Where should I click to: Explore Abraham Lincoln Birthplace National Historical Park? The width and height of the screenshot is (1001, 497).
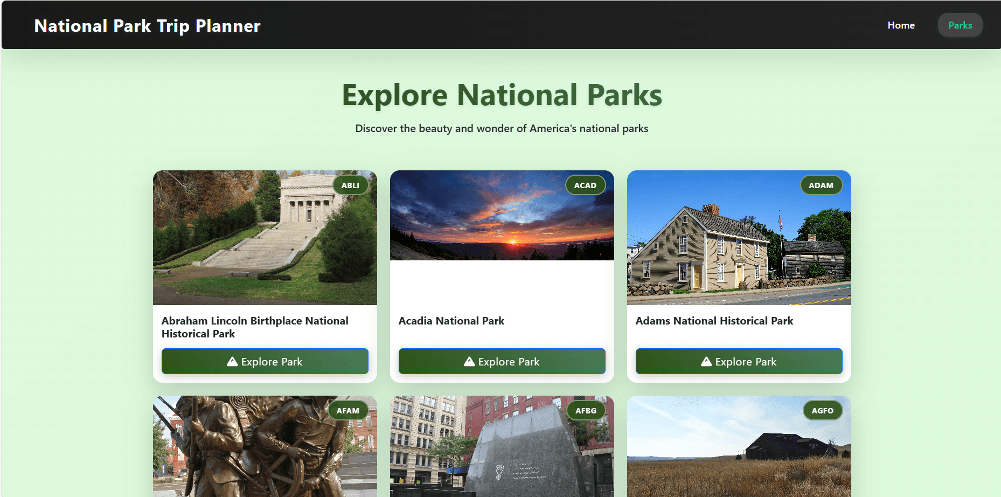click(265, 361)
